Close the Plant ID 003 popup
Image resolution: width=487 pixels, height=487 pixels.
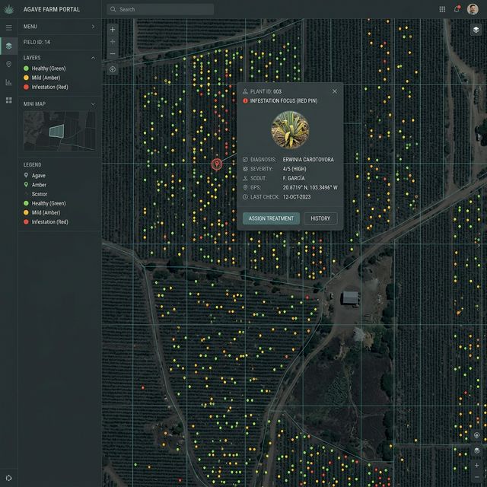tap(335, 91)
